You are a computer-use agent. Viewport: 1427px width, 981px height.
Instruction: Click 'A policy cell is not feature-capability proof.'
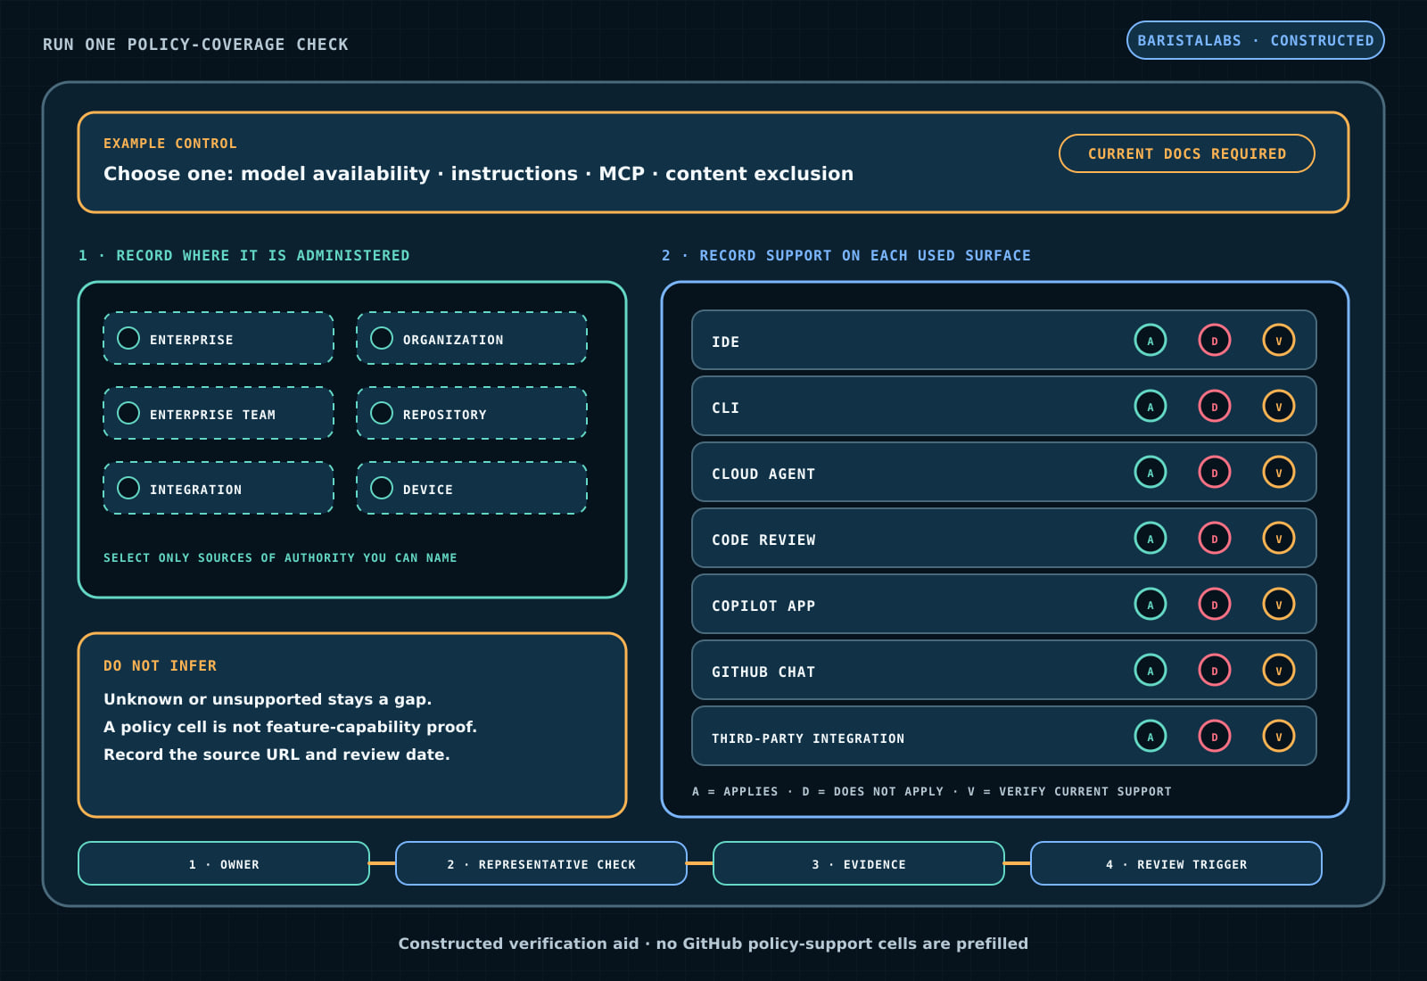click(x=290, y=727)
